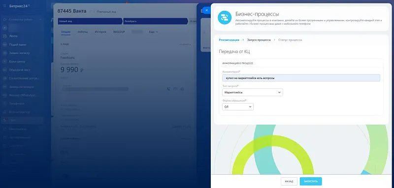Switch to the WAZZUP tab
394x188 pixels.
point(119,32)
